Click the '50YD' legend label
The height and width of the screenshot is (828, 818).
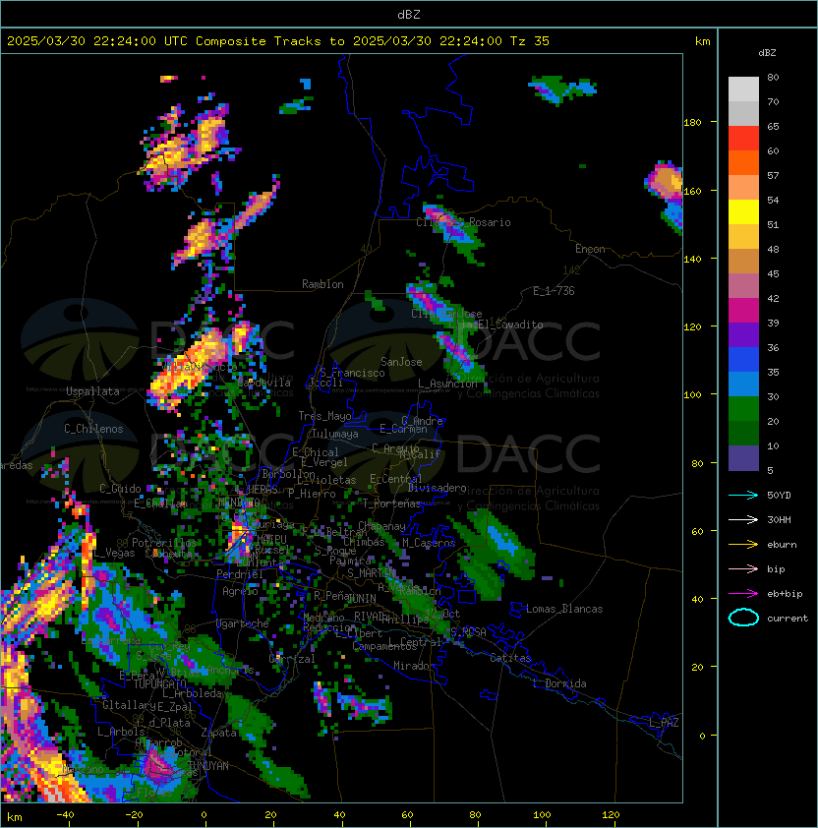click(779, 496)
